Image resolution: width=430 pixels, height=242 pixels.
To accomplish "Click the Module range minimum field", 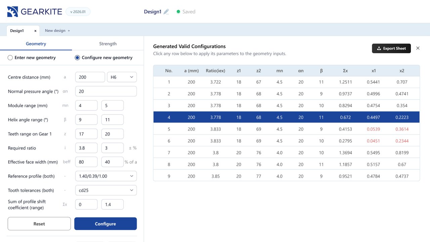I will (86, 106).
